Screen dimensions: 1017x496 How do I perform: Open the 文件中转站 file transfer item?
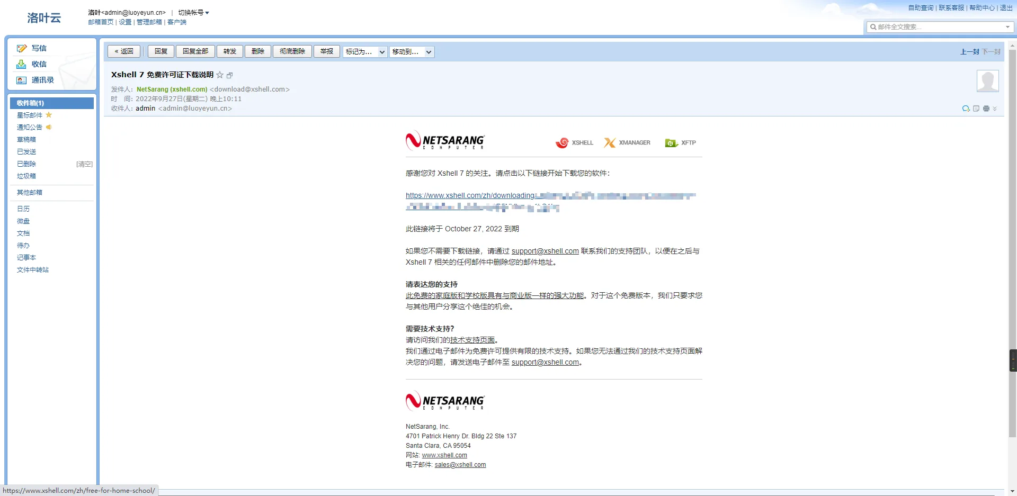33,270
